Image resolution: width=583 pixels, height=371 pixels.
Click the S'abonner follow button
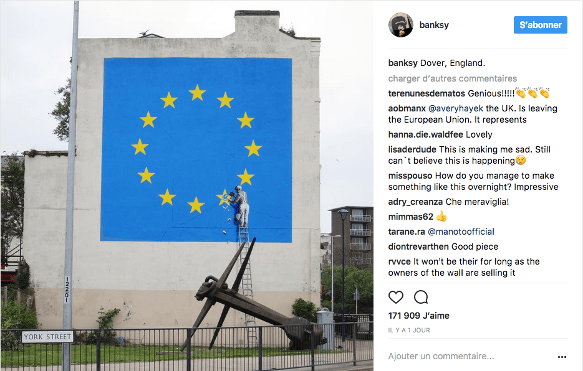(x=540, y=25)
